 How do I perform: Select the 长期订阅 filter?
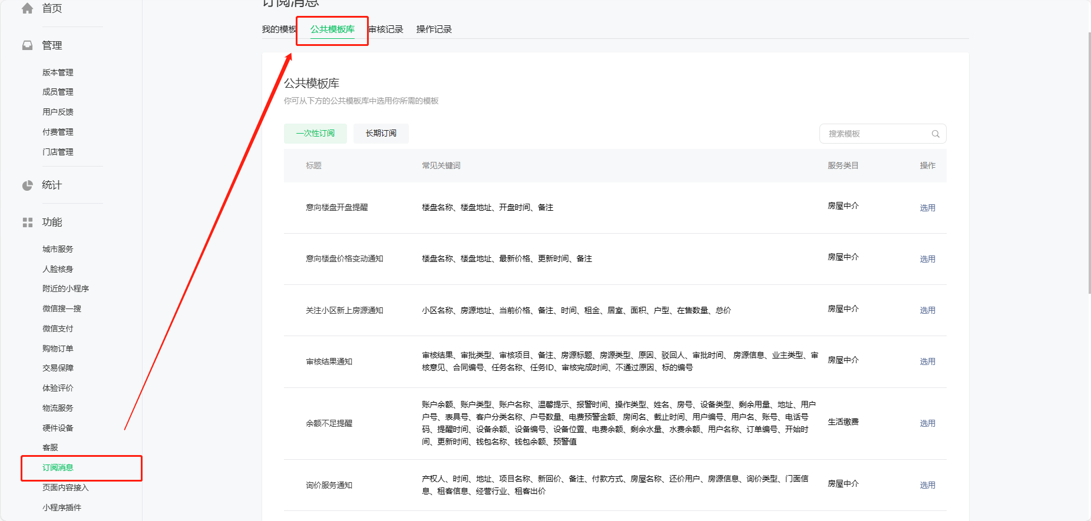point(381,134)
